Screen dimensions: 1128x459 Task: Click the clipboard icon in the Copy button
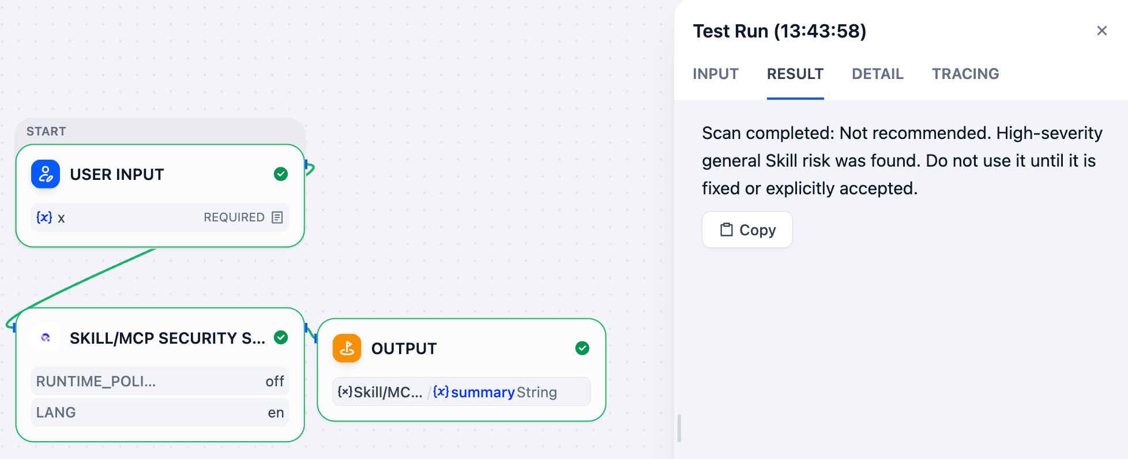(727, 229)
